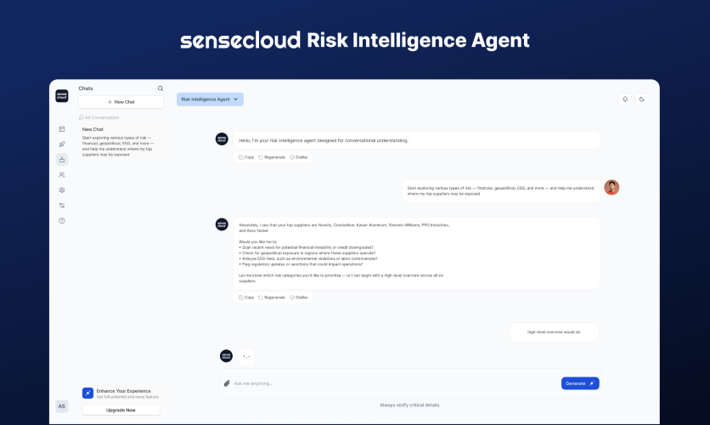
Task: Click the Chats heading
Action: 86,88
